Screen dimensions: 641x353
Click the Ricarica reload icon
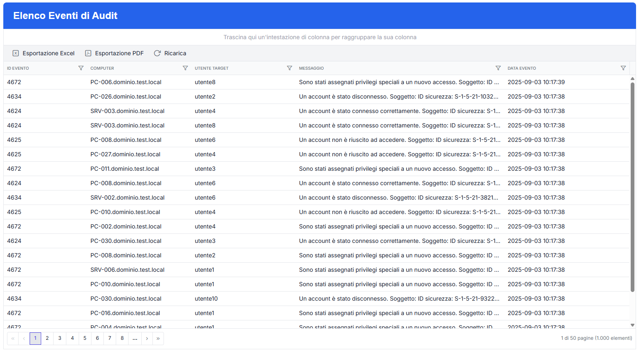click(x=157, y=53)
